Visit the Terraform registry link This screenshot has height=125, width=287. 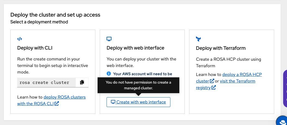237,81
